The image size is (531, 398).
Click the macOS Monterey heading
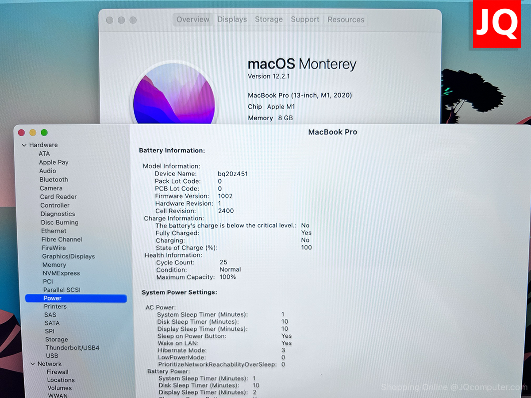coord(302,64)
